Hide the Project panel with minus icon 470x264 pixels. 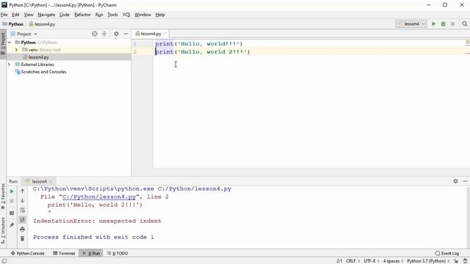(x=126, y=34)
